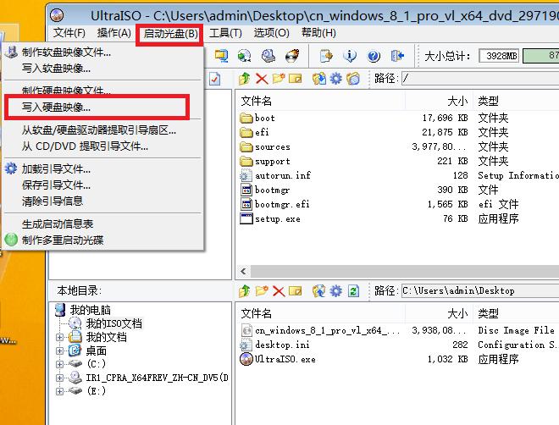Click red X delete icon in upper pane
This screenshot has width=559, height=425.
[x=261, y=78]
